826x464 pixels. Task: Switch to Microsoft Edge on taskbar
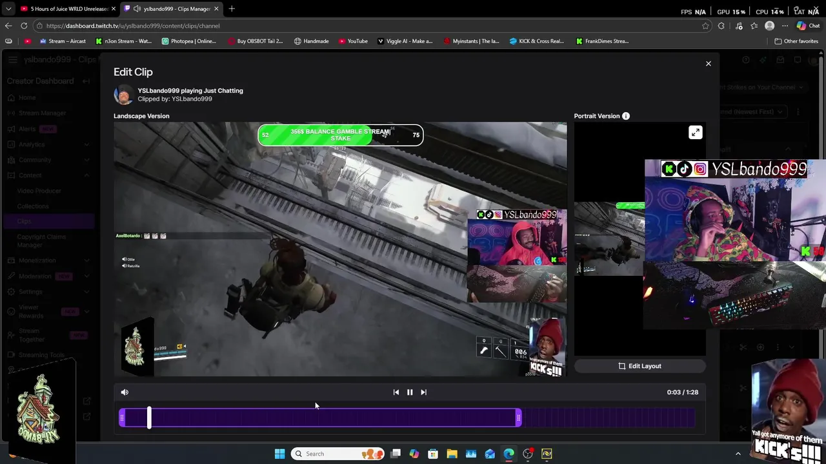click(x=509, y=454)
